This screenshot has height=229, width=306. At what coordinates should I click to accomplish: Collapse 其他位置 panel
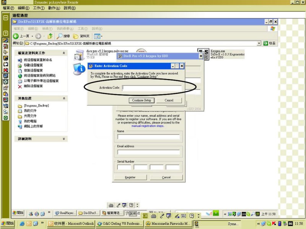(64, 98)
